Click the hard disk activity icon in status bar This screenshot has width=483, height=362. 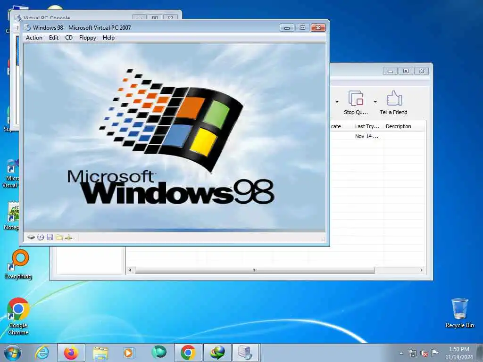tap(31, 237)
